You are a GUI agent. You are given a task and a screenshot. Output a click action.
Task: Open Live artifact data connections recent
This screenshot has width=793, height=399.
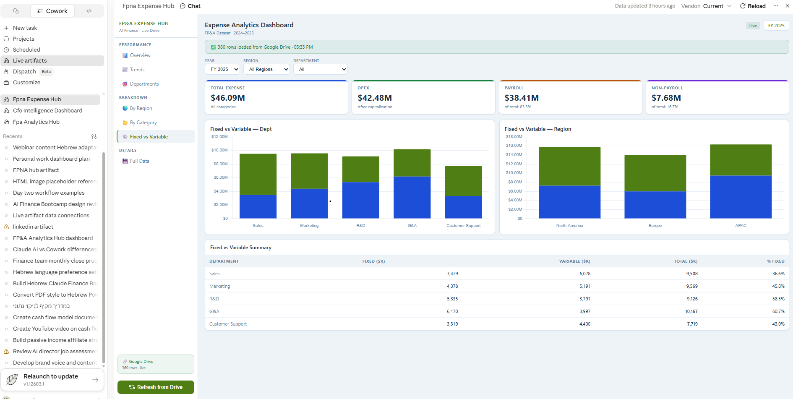(x=50, y=215)
